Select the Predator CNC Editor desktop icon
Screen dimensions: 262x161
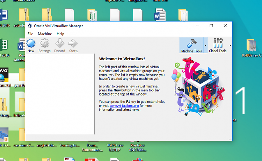coord(138,147)
